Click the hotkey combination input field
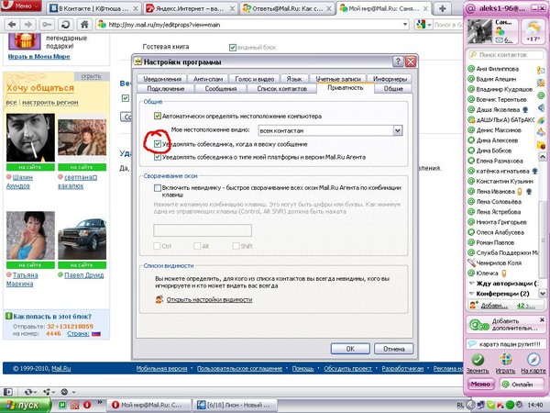The image size is (550, 413). click(x=203, y=230)
